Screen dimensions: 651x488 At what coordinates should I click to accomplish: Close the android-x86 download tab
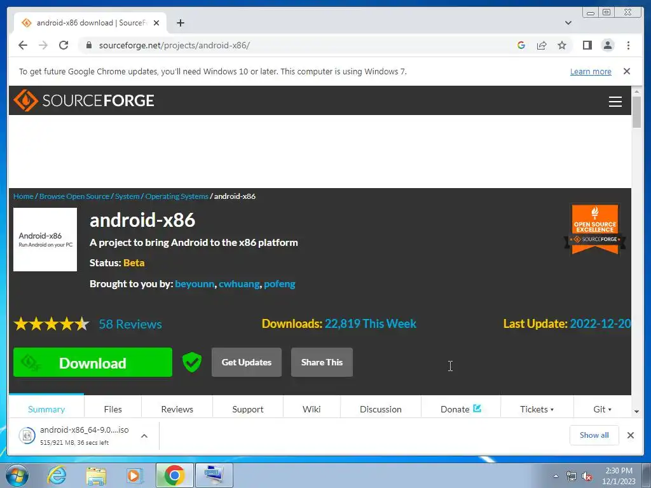tap(156, 23)
